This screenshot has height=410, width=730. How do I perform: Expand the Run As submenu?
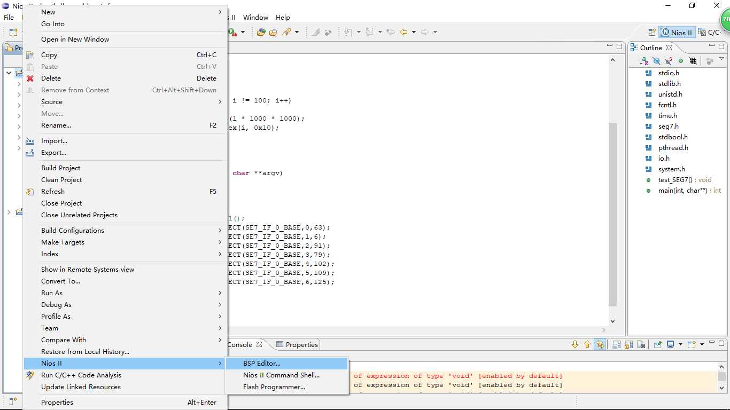125,293
